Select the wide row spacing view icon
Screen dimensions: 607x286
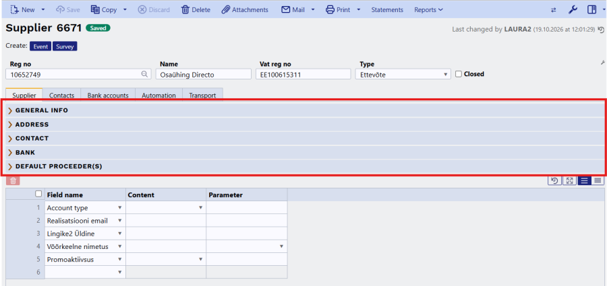(585, 180)
